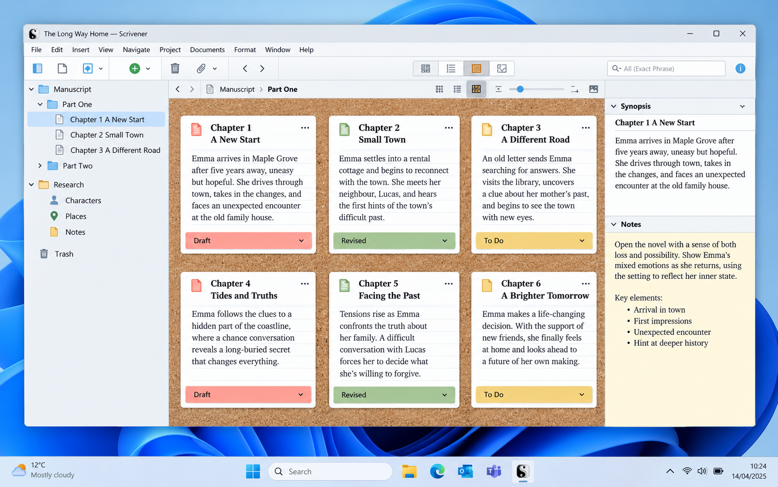Switch to outliner view mode in toolbar
This screenshot has width=778, height=487.
451,68
